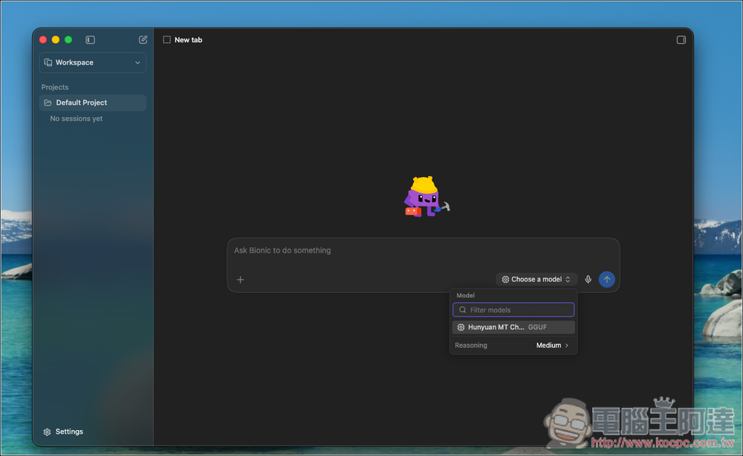Screen dimensions: 743x456
Task: Click the Ask Bionic prompt input
Action: pos(424,250)
